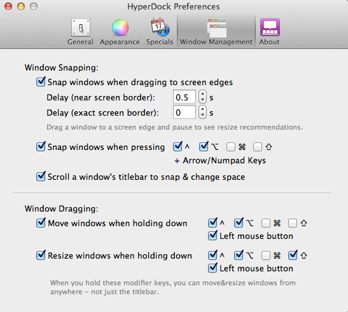Viewport: 348px width, 312px height.
Task: Uncheck Option modifier for Resize windows
Action: [x=239, y=255]
